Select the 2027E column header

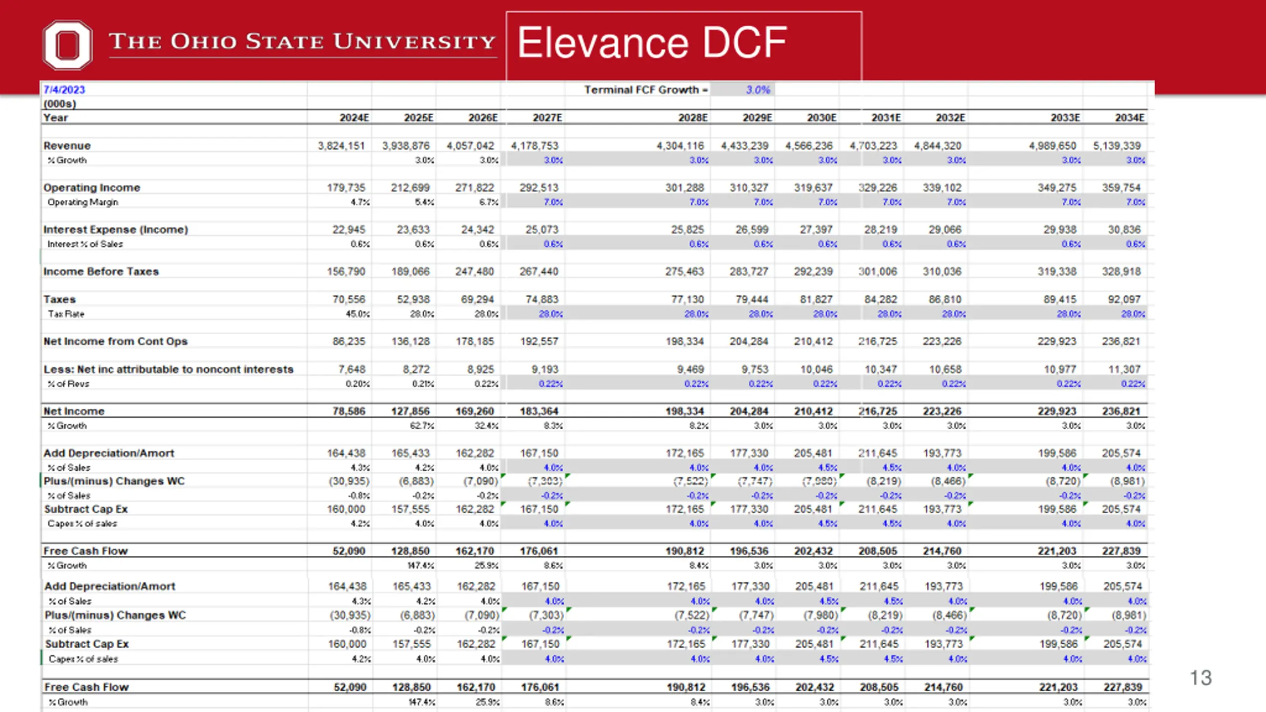547,118
